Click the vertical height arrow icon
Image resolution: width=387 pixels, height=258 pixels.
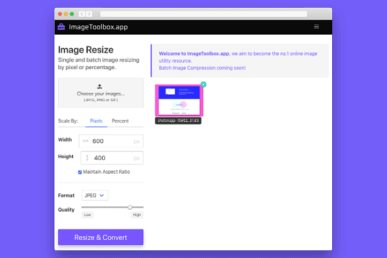[x=86, y=158]
